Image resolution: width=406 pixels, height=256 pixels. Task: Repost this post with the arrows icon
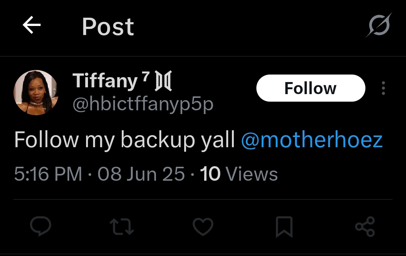tap(122, 226)
